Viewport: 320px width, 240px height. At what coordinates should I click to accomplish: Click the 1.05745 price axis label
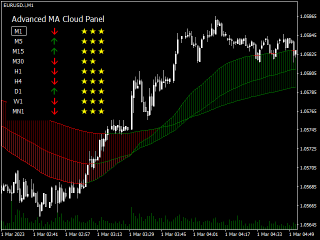(308, 130)
